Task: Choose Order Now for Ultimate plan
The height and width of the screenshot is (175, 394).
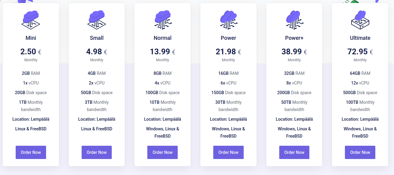Action: tap(360, 152)
